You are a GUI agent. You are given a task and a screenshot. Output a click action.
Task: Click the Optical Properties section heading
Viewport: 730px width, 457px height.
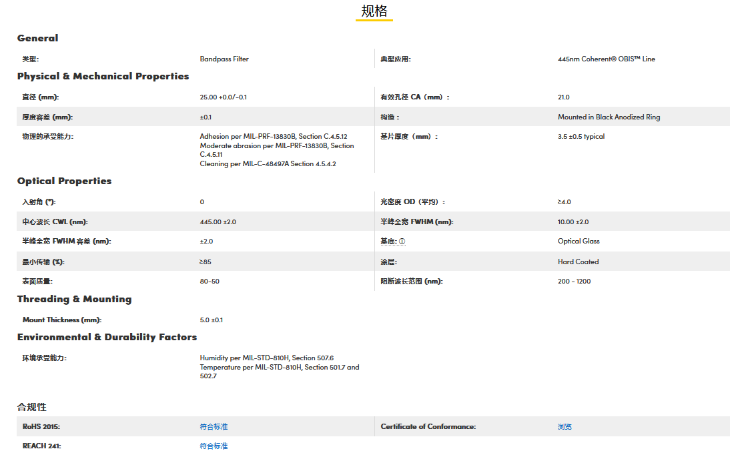[x=64, y=181]
